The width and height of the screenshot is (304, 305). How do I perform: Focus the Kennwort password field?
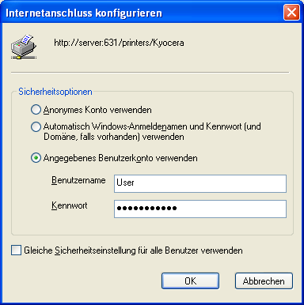pyautogui.click(x=200, y=209)
